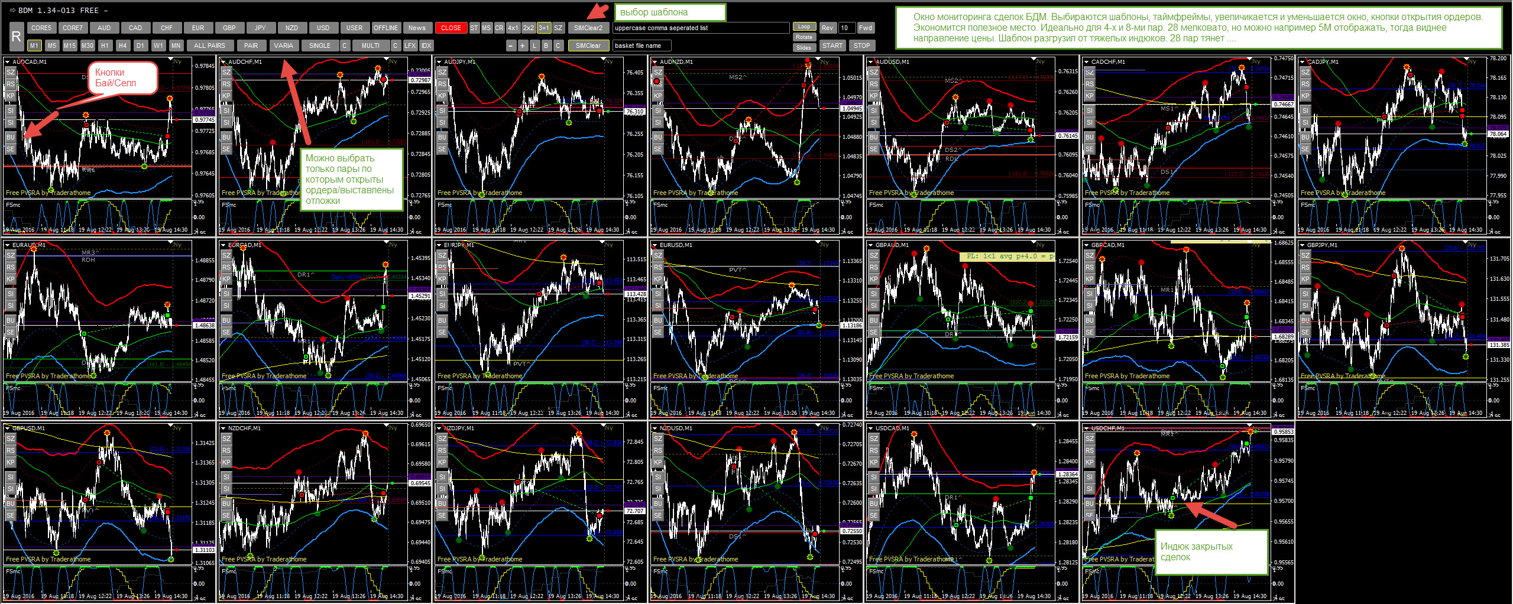The image size is (1513, 604).
Task: Open AUDCAD,M1 chart title dropdown arrow
Action: [x=7, y=61]
